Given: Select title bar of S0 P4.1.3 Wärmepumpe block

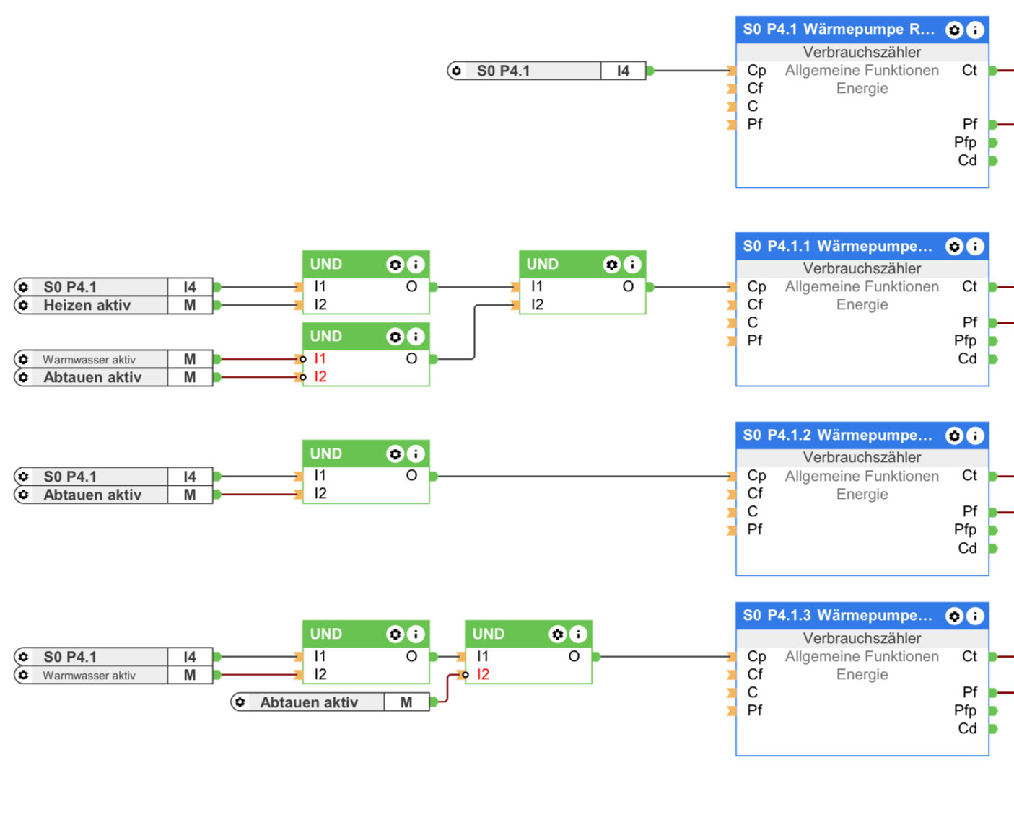Looking at the screenshot, I should pos(862,616).
